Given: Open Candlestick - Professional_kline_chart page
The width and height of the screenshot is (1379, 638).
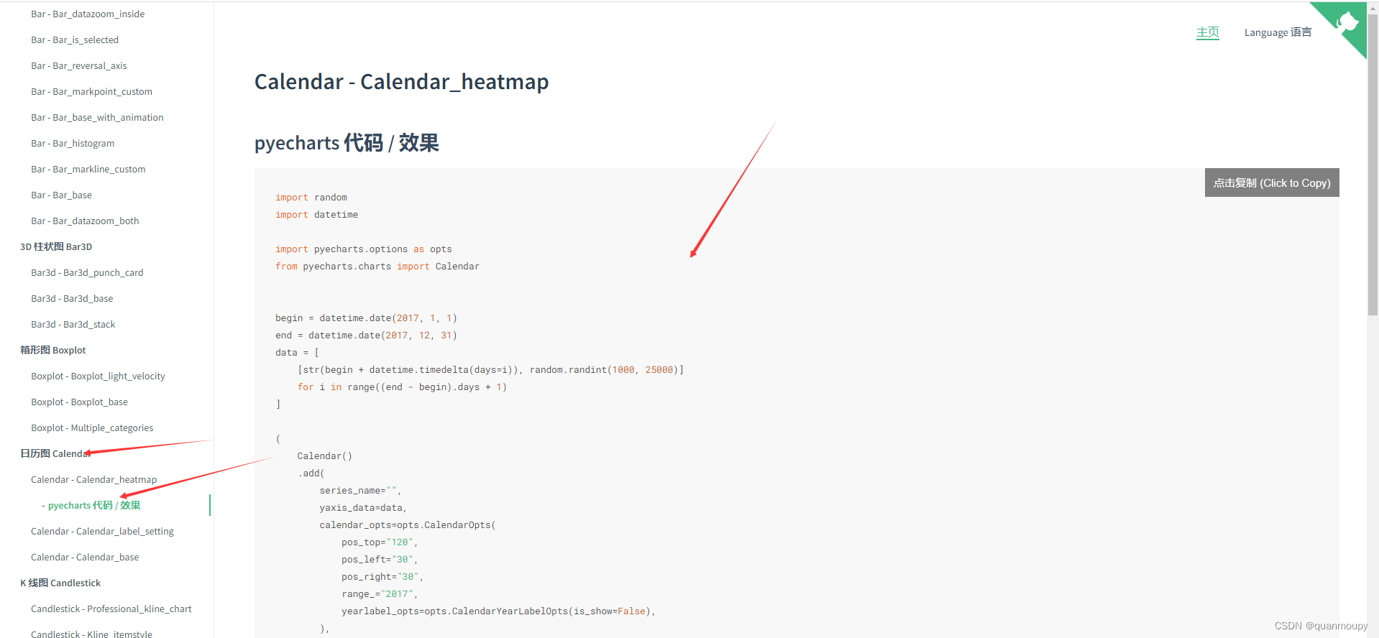Looking at the screenshot, I should pyautogui.click(x=111, y=609).
